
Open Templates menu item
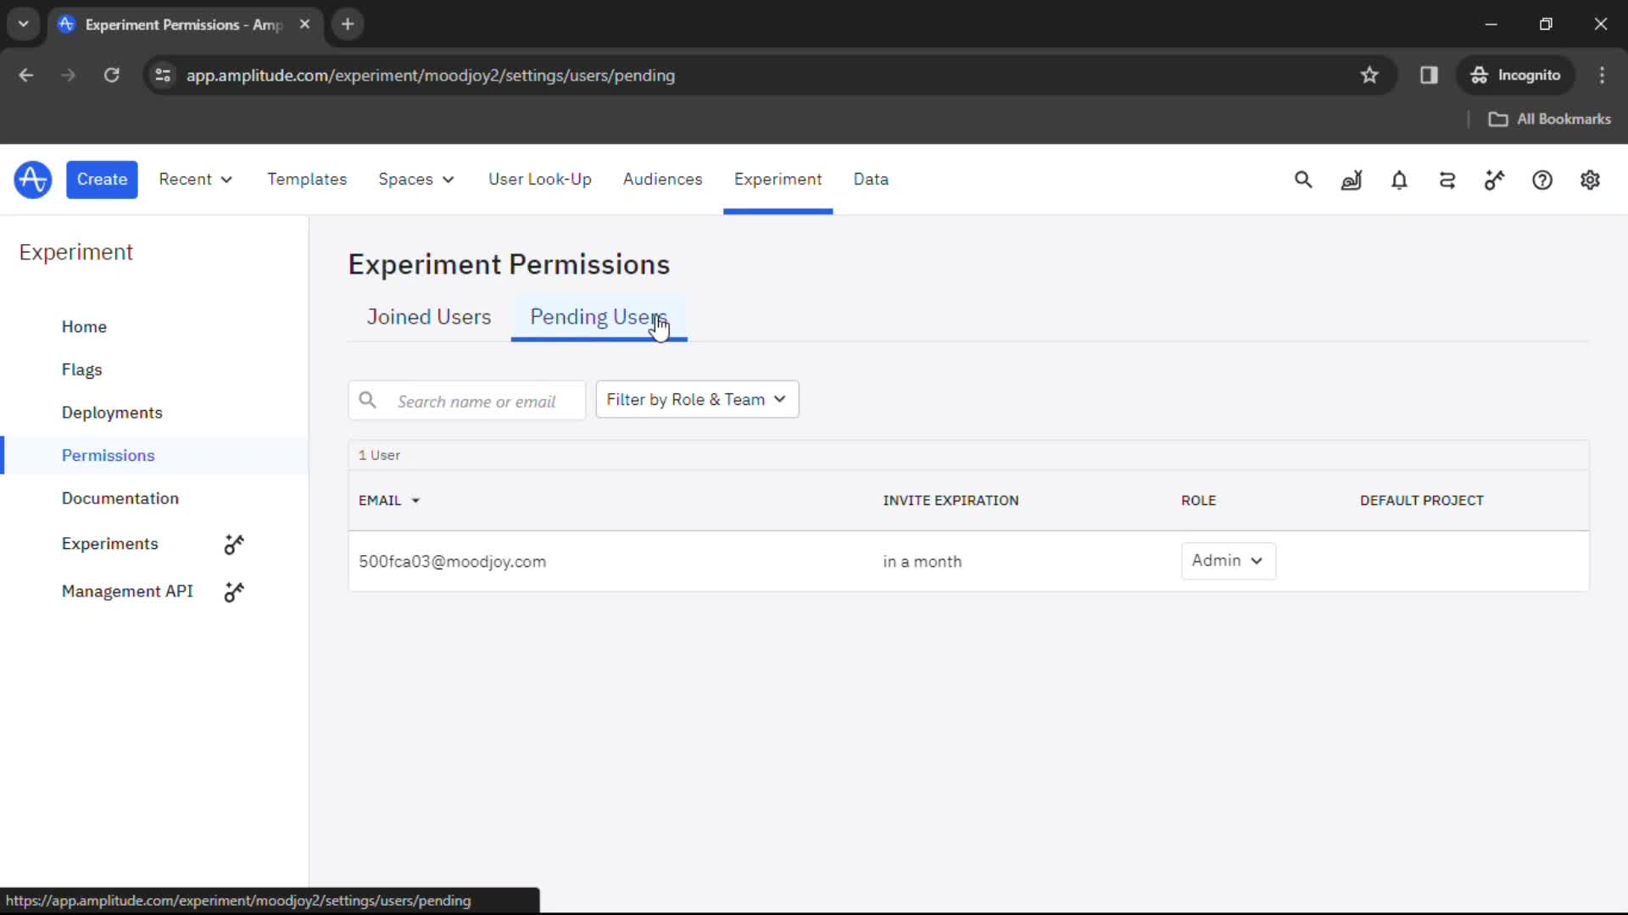click(307, 180)
